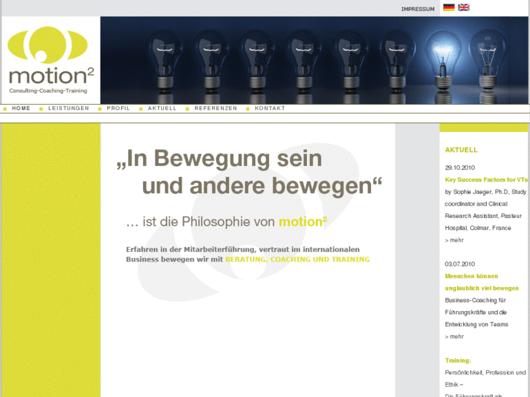
Task: Open Menschen können unglaublich viel bewegen article
Action: point(482,282)
